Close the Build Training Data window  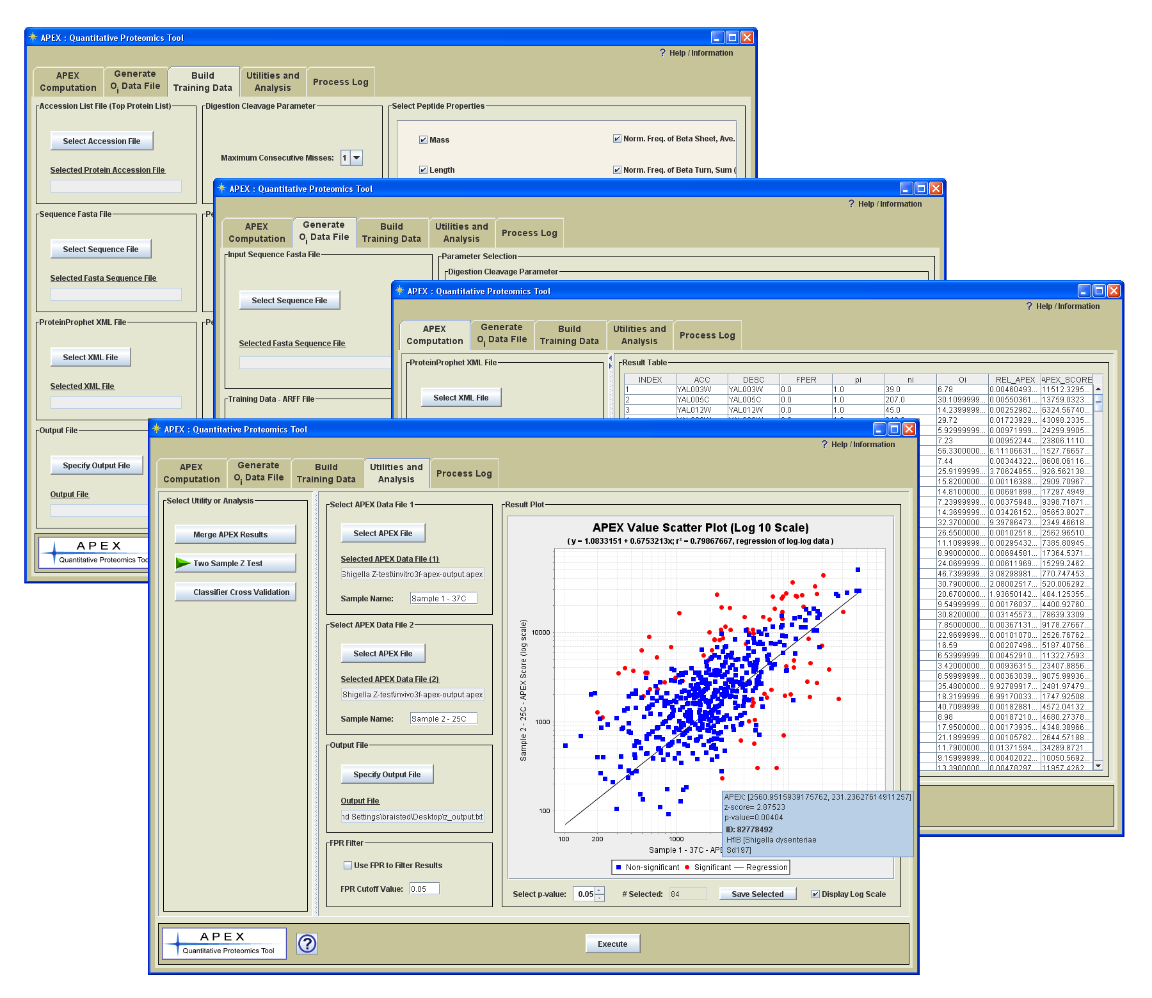(x=747, y=38)
